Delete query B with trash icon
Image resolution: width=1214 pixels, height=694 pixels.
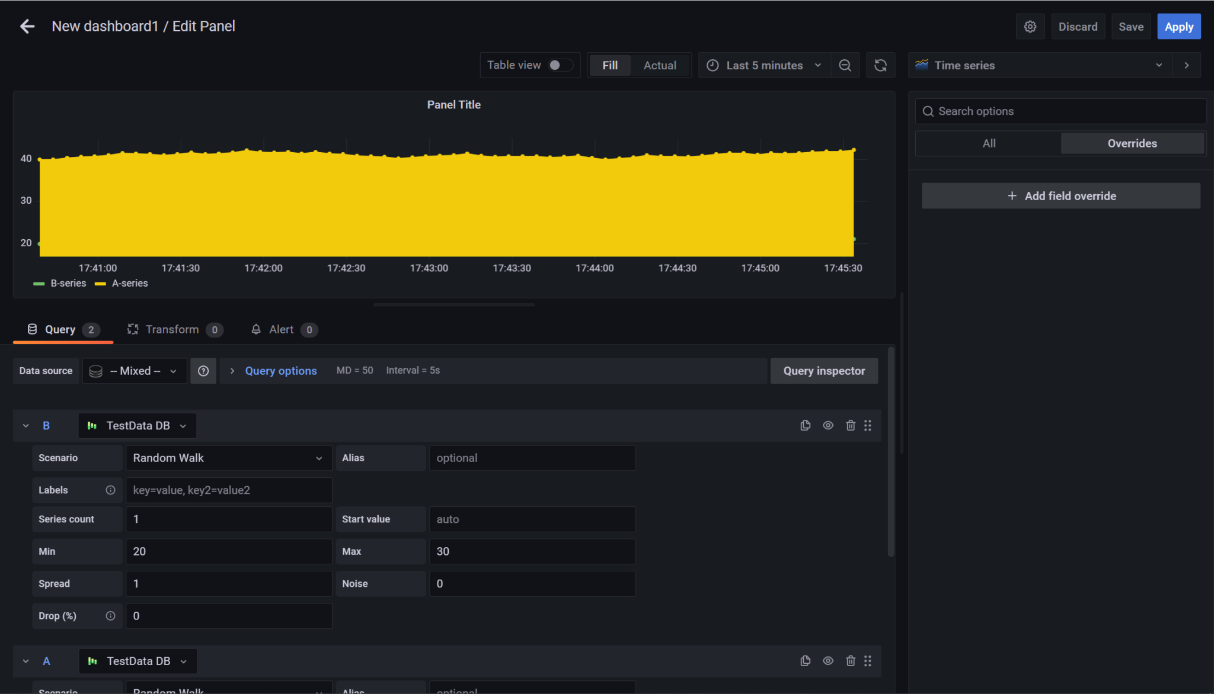coord(851,425)
